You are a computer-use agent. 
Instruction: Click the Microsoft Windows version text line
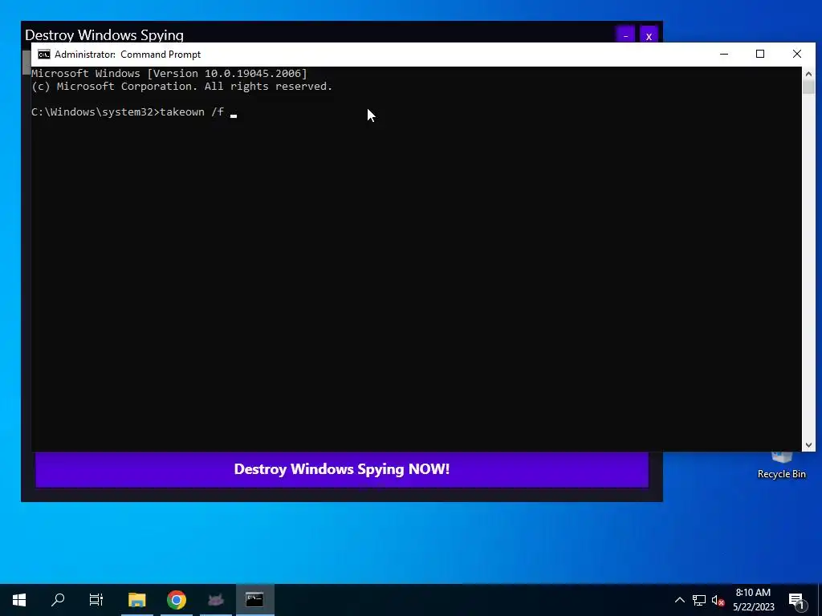(x=169, y=73)
